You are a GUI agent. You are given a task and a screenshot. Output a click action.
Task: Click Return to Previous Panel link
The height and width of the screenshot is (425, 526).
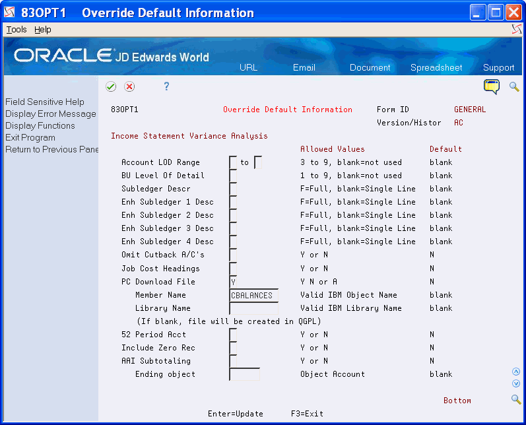click(x=51, y=149)
